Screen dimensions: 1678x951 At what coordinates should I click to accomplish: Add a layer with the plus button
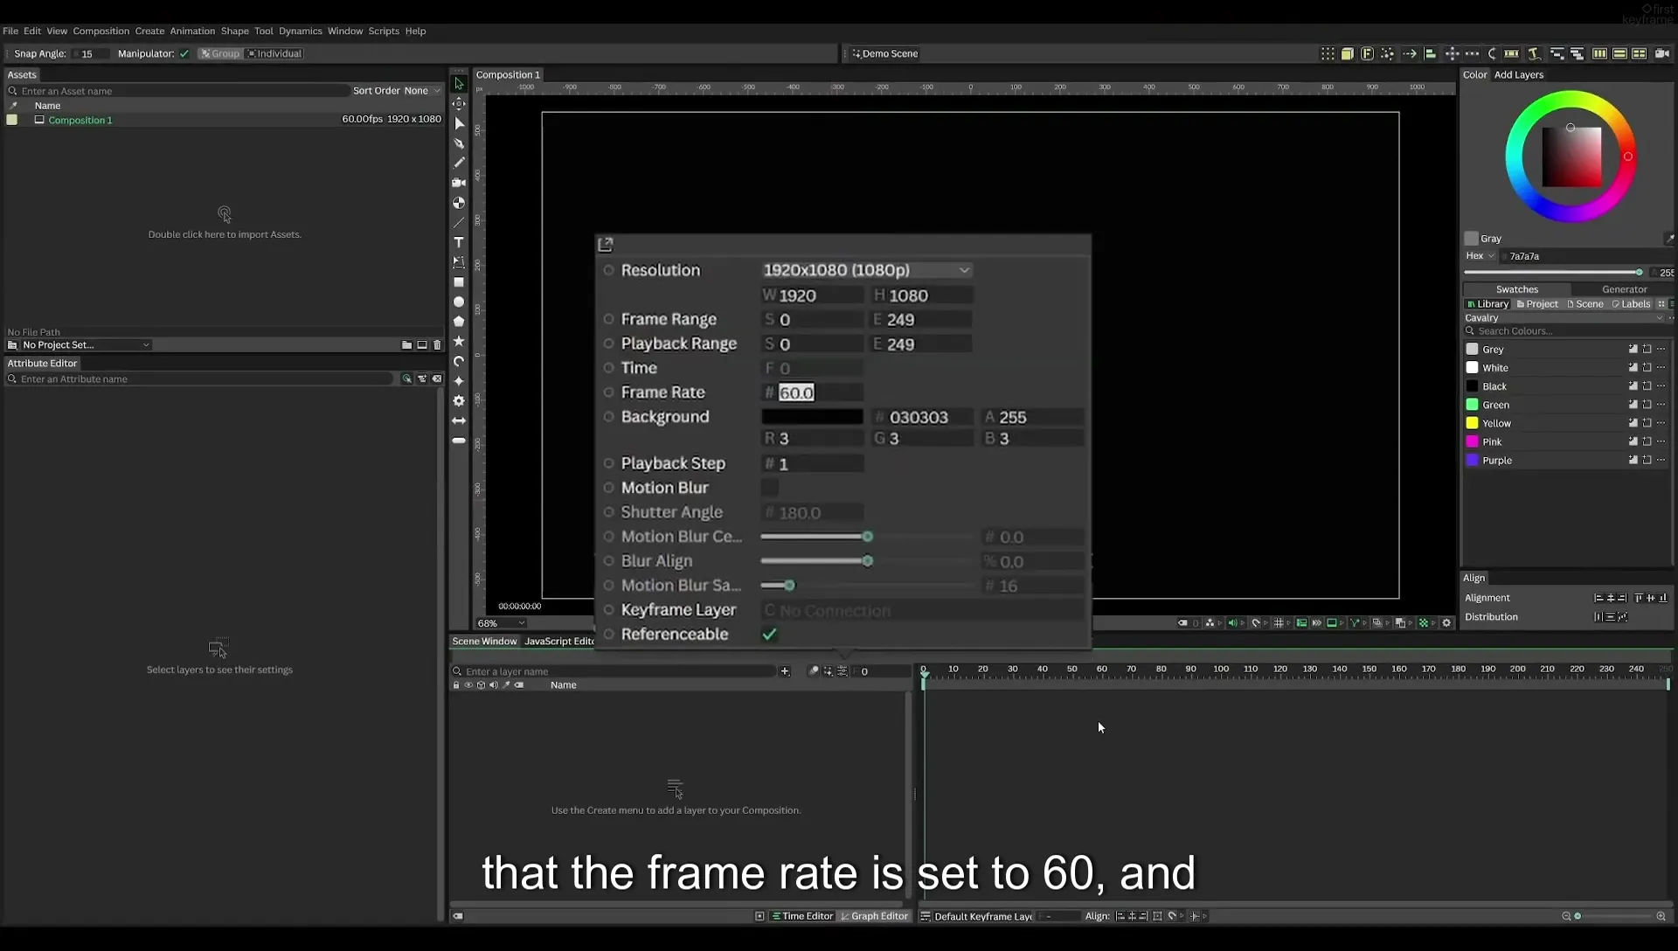[785, 671]
